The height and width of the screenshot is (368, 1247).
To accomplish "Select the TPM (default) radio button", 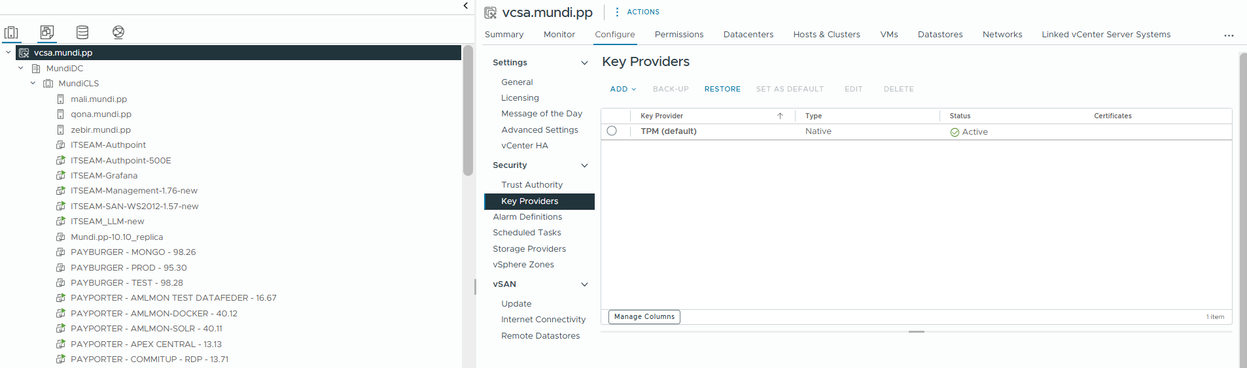I will [612, 131].
